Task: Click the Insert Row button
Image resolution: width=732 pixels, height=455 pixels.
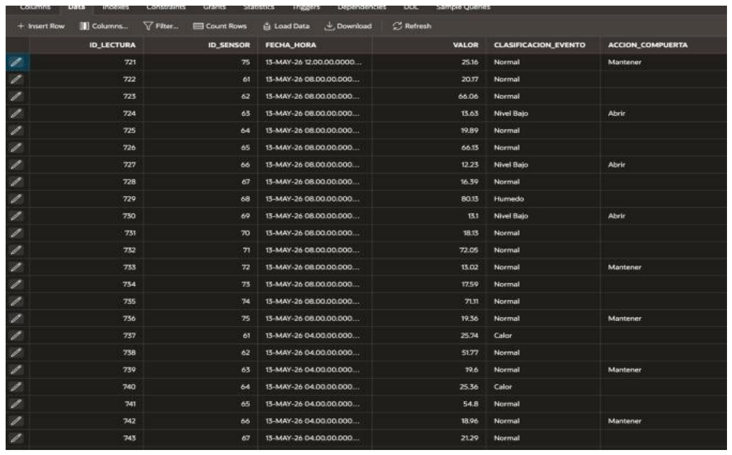Action: click(41, 26)
